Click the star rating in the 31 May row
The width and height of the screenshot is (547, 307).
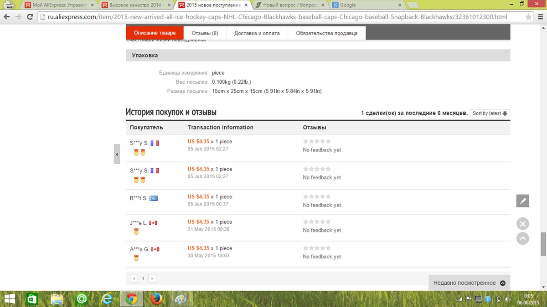317,222
